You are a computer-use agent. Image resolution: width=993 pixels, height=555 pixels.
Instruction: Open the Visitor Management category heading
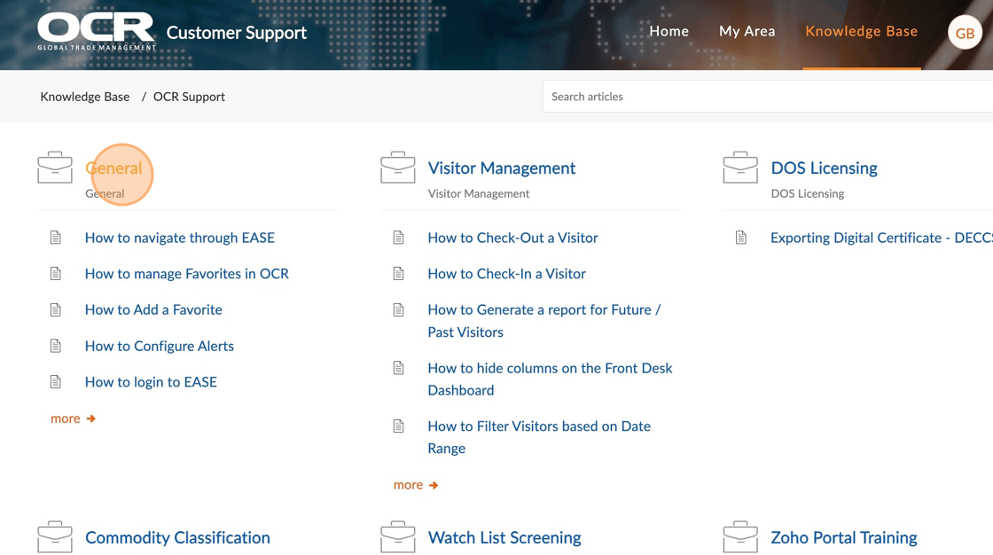tap(501, 168)
